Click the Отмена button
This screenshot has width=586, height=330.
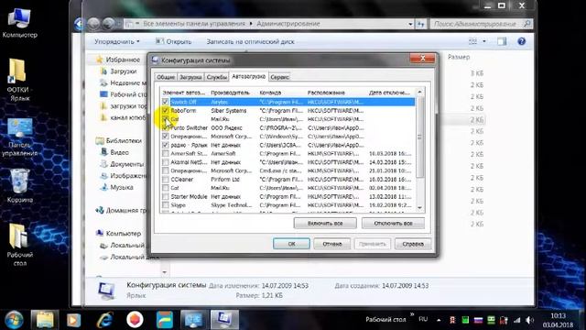(x=331, y=244)
